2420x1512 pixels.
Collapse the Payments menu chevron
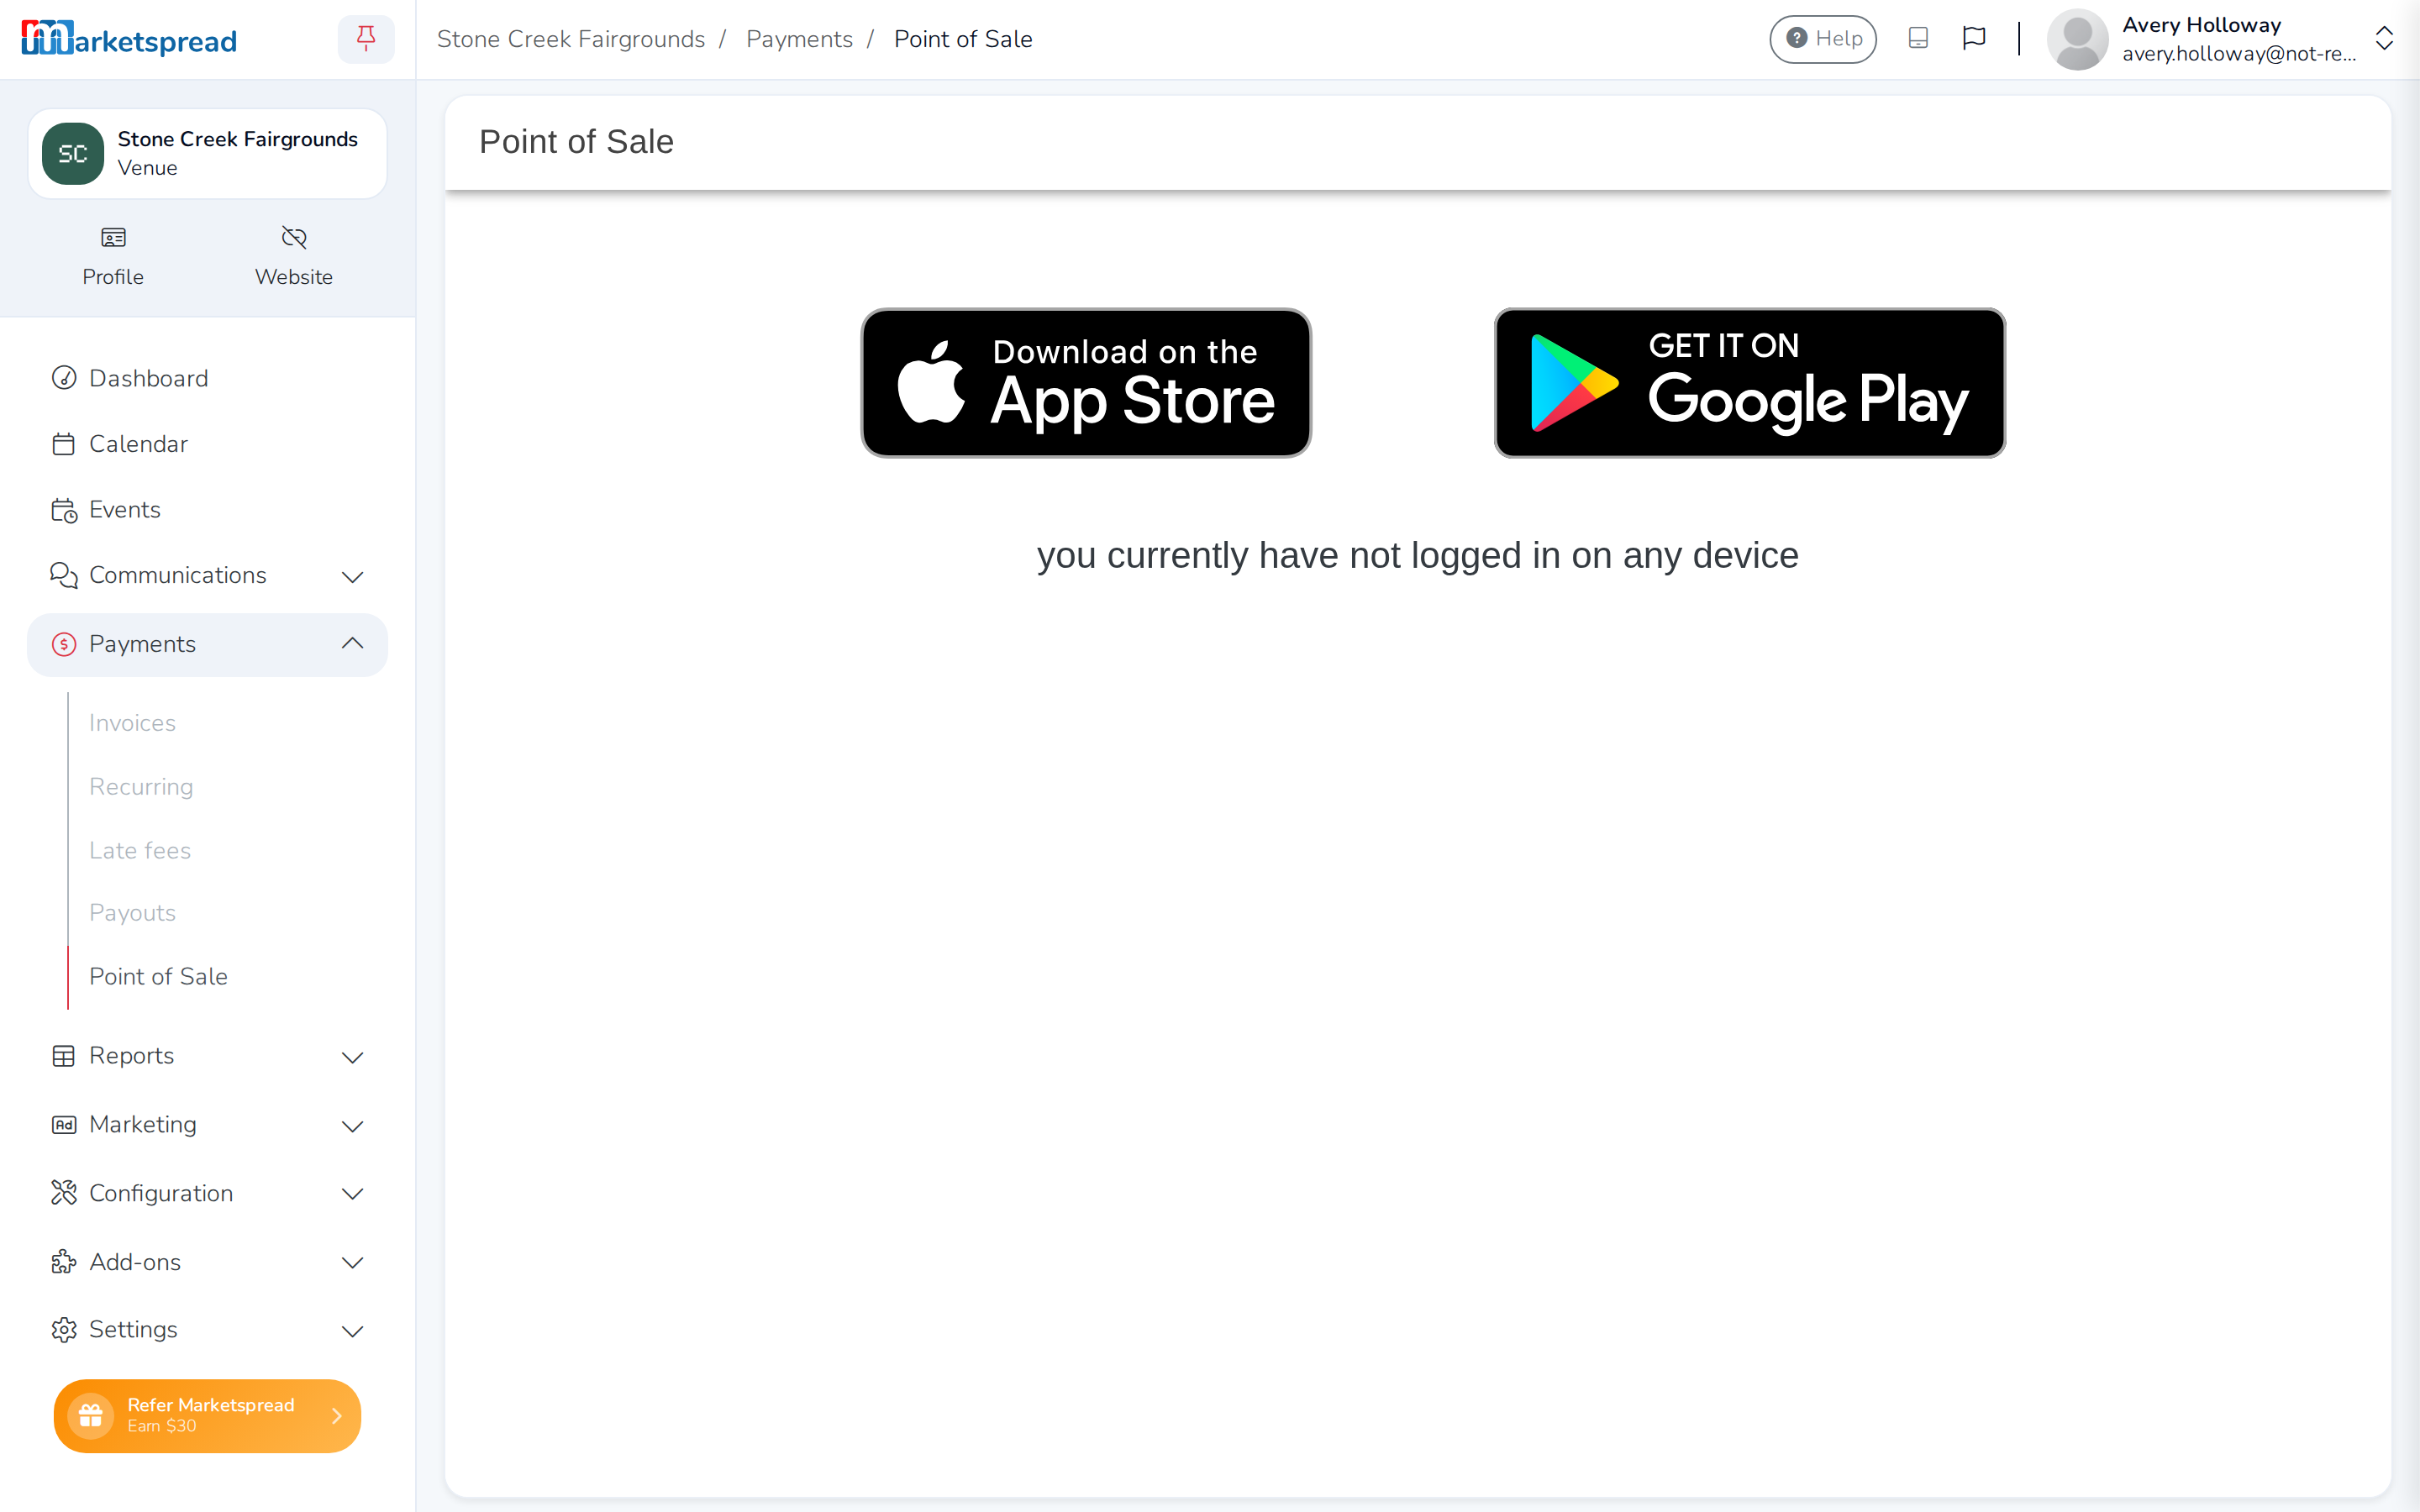[x=352, y=643]
